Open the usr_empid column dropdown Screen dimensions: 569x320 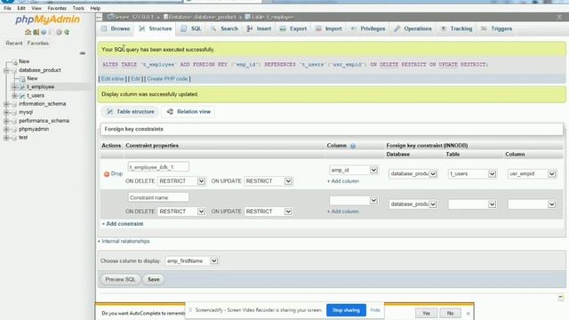coord(532,174)
